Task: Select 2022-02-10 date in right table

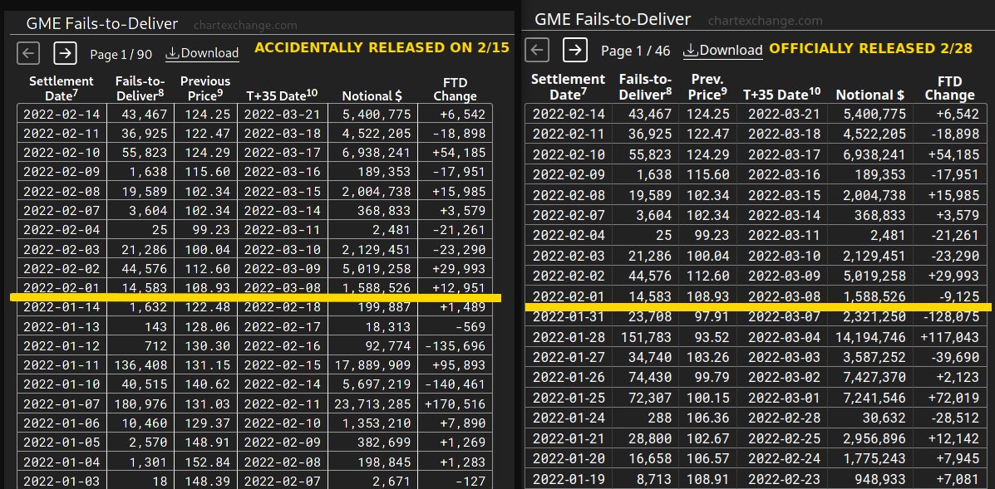Action: pos(569,154)
